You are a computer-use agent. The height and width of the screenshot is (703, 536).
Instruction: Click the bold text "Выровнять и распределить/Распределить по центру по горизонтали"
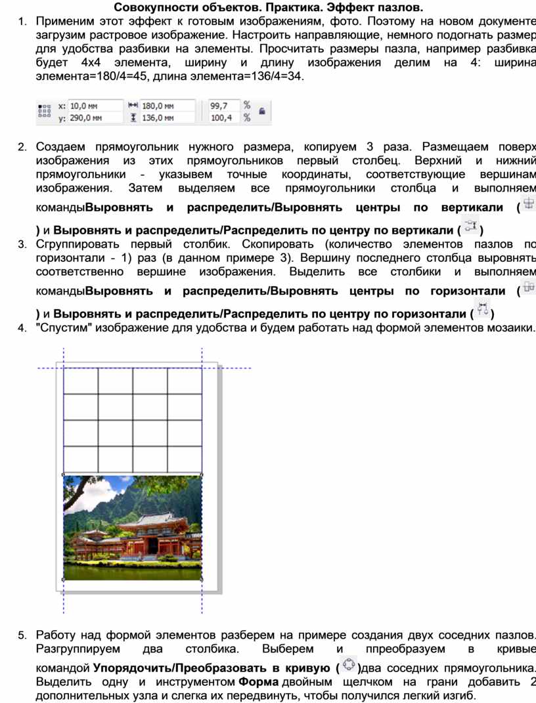[259, 313]
